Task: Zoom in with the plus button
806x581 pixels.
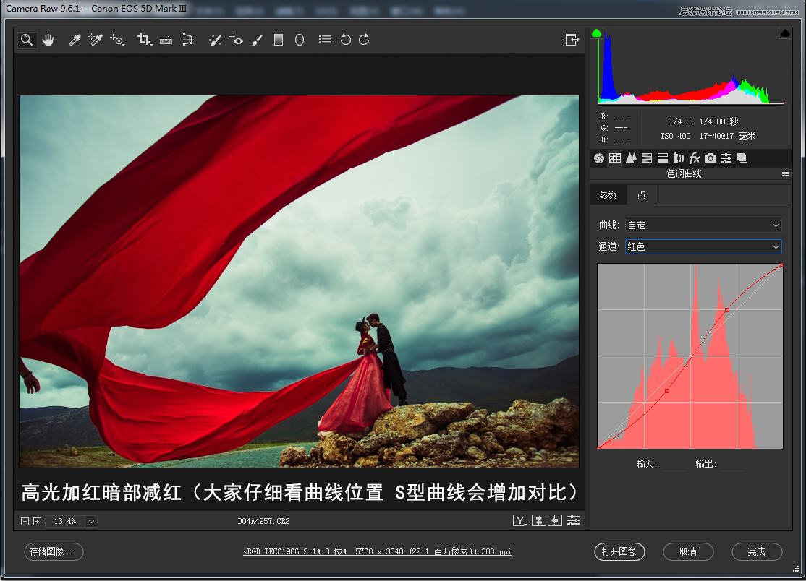Action: tap(37, 522)
